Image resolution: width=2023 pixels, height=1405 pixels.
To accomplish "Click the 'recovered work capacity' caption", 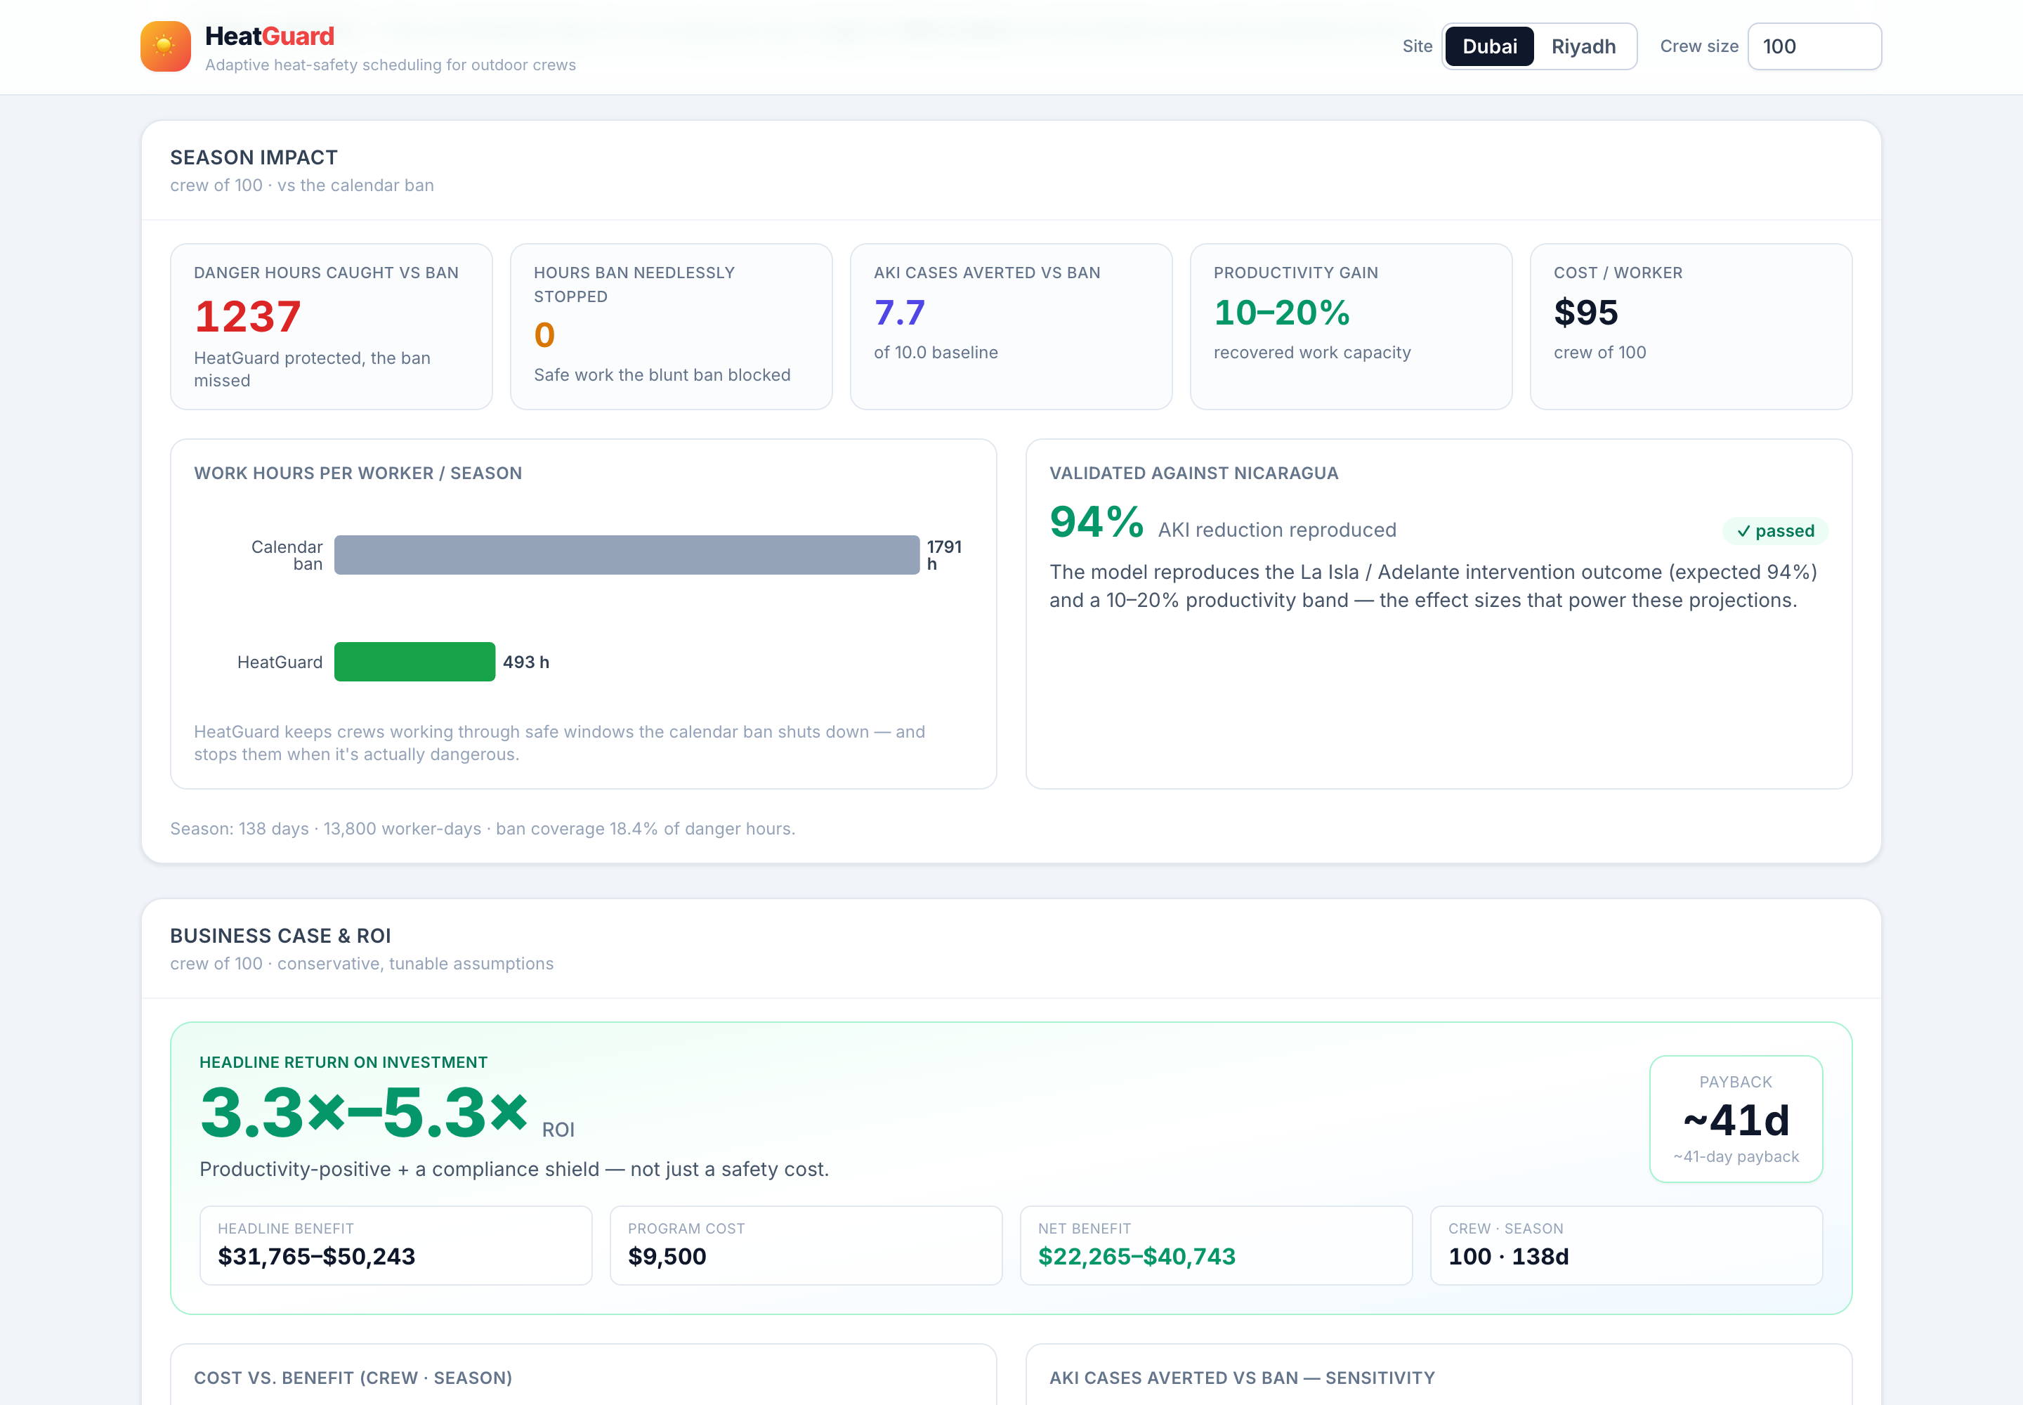I will 1313,352.
